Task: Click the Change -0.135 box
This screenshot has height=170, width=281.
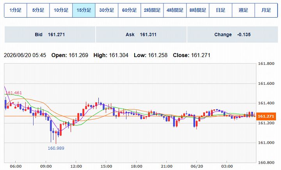Action: pyautogui.click(x=233, y=34)
